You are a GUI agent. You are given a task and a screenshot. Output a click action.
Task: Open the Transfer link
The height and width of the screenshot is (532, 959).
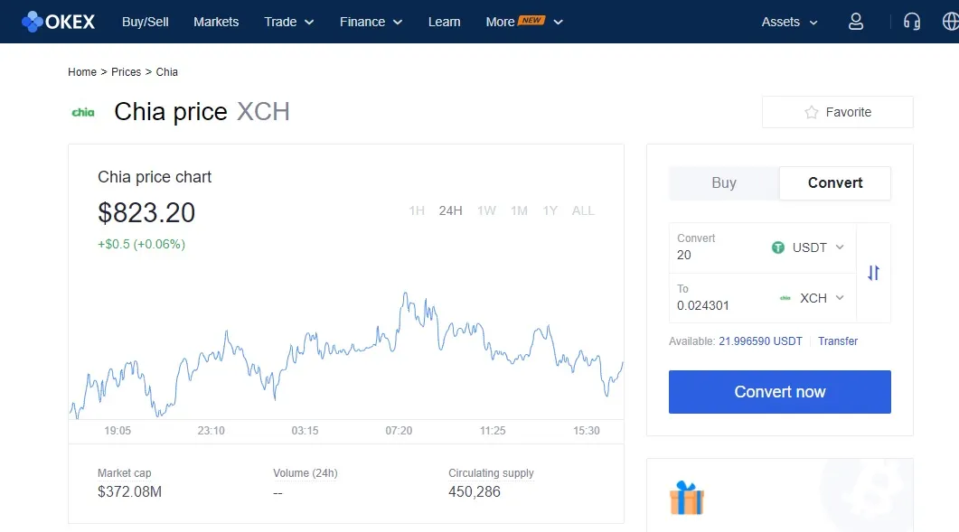coord(838,341)
